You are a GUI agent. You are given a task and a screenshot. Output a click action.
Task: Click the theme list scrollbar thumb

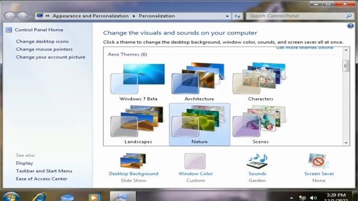coord(346,66)
